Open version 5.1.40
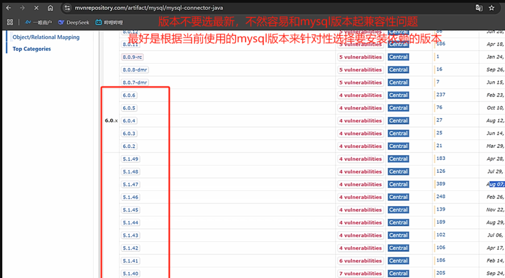Viewport: 505px width, 278px height. (131, 273)
